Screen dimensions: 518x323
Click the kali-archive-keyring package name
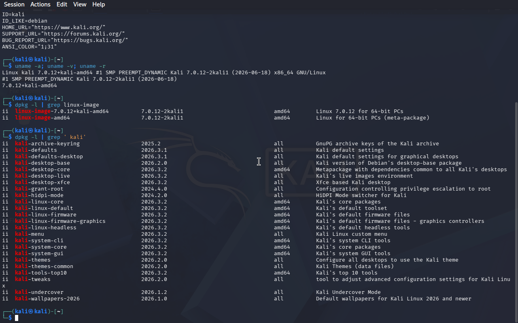tap(47, 144)
